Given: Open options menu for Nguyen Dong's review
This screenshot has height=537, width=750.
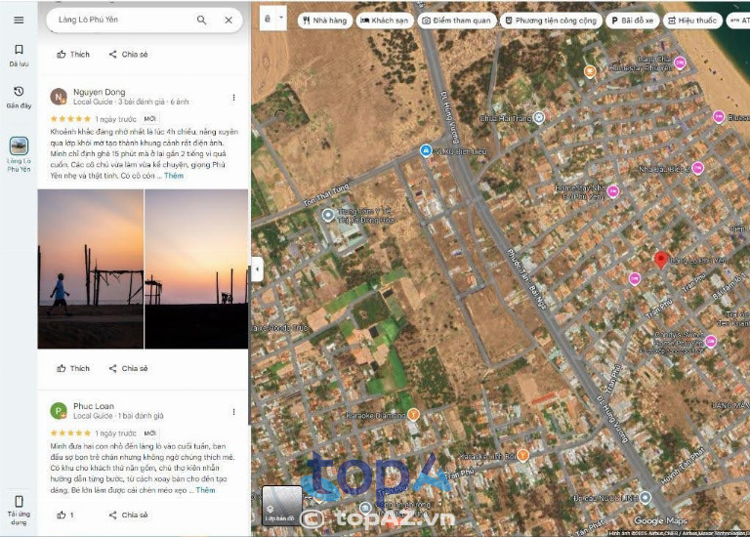Looking at the screenshot, I should point(233,98).
